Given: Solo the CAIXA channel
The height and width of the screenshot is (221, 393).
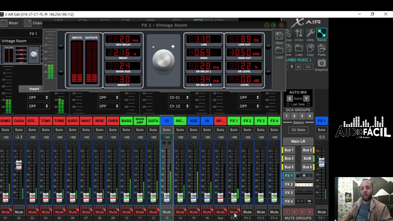Looking at the screenshot, I should [19, 130].
